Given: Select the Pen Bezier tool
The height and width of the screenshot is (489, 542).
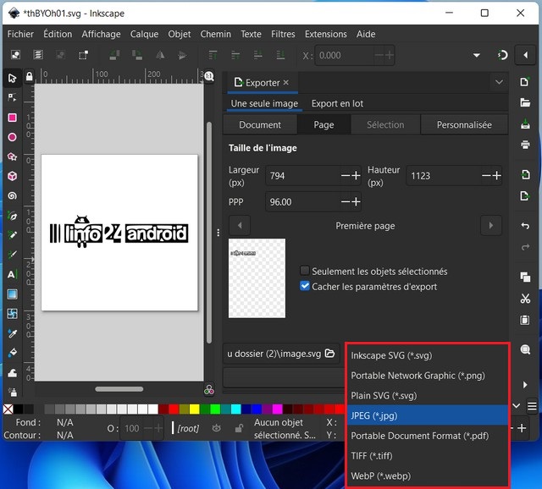Looking at the screenshot, I should 12,216.
